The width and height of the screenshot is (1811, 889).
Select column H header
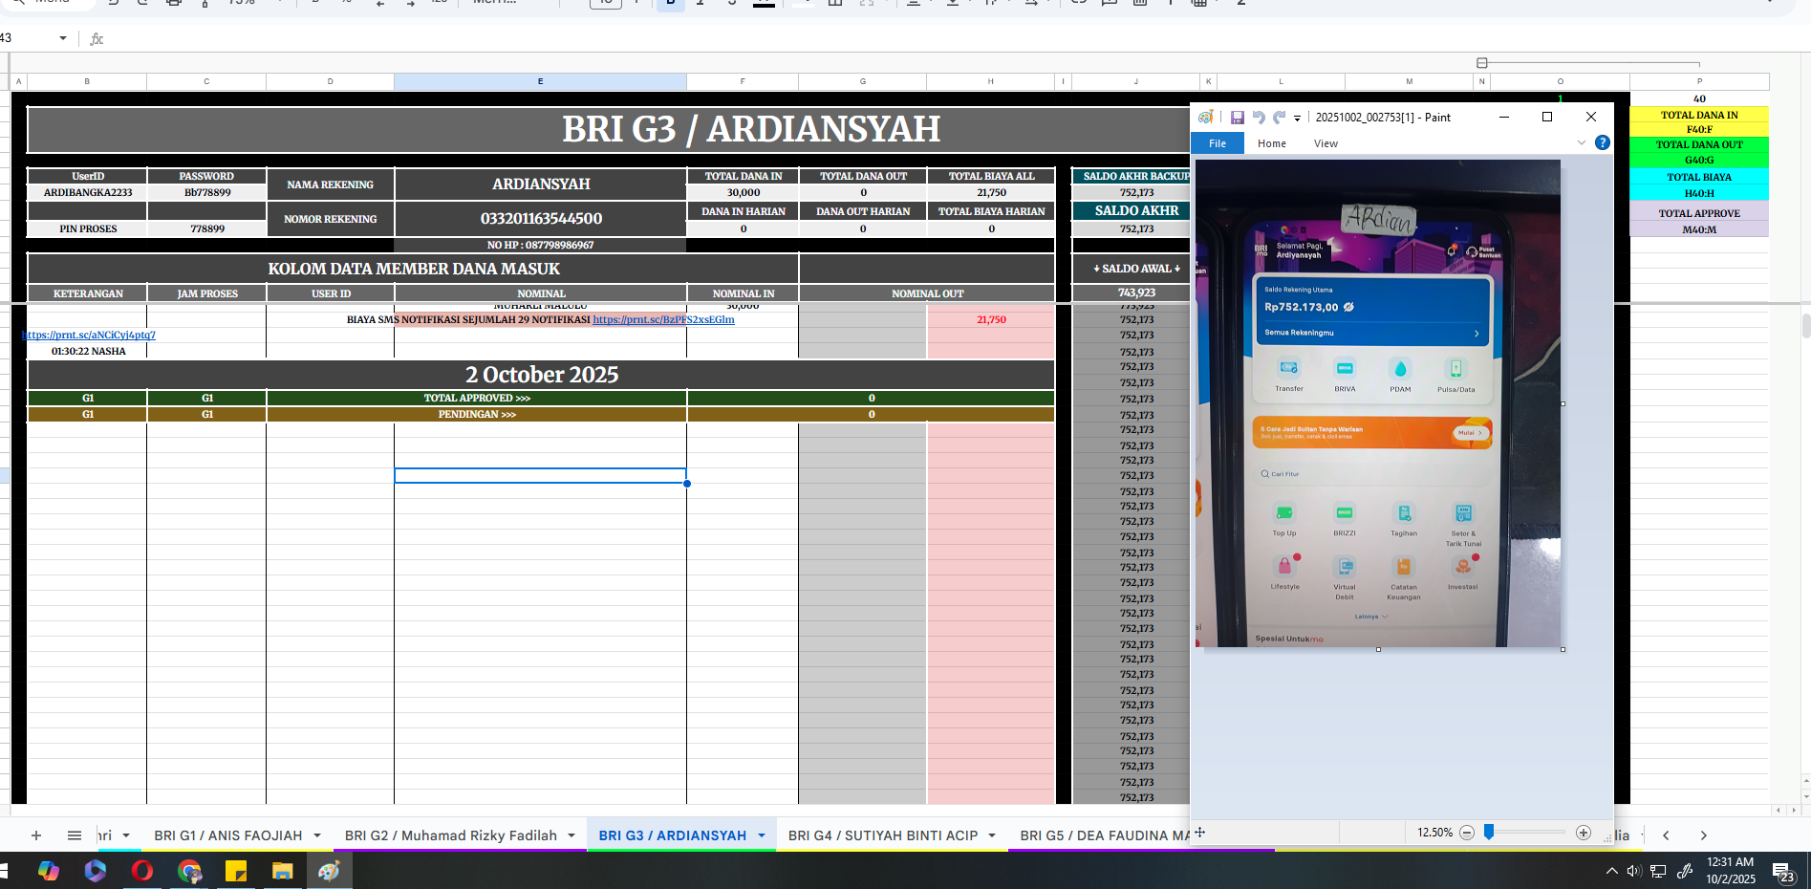(990, 81)
